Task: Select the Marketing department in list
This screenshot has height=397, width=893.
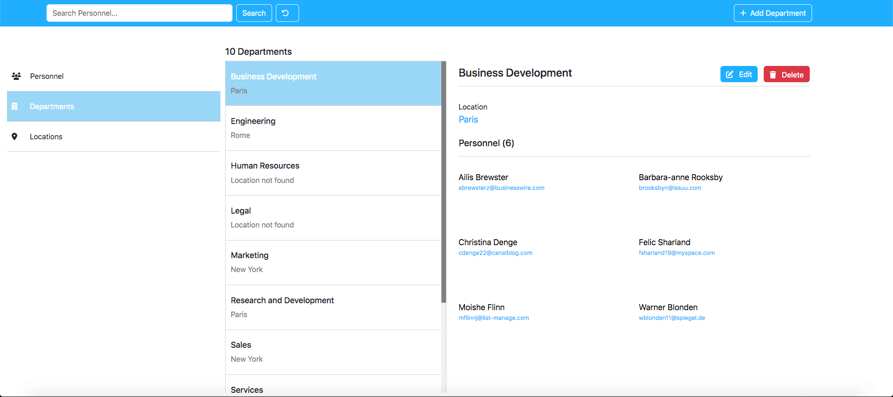Action: pyautogui.click(x=333, y=262)
